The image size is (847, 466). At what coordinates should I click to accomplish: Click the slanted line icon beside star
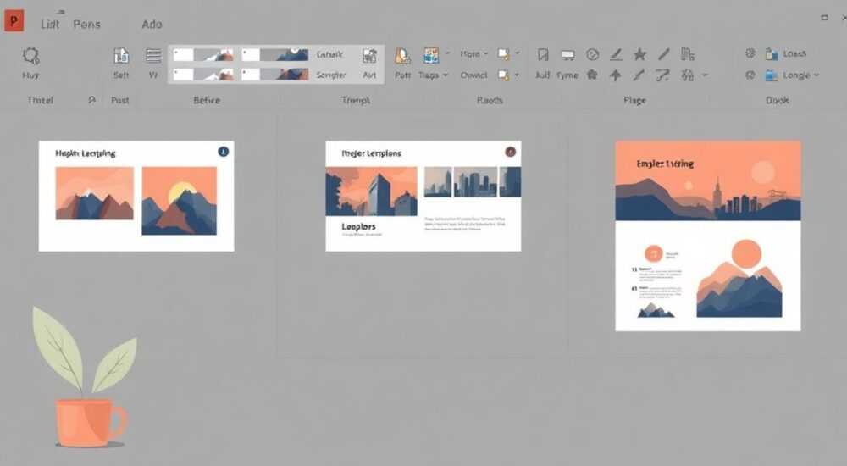pyautogui.click(x=664, y=54)
